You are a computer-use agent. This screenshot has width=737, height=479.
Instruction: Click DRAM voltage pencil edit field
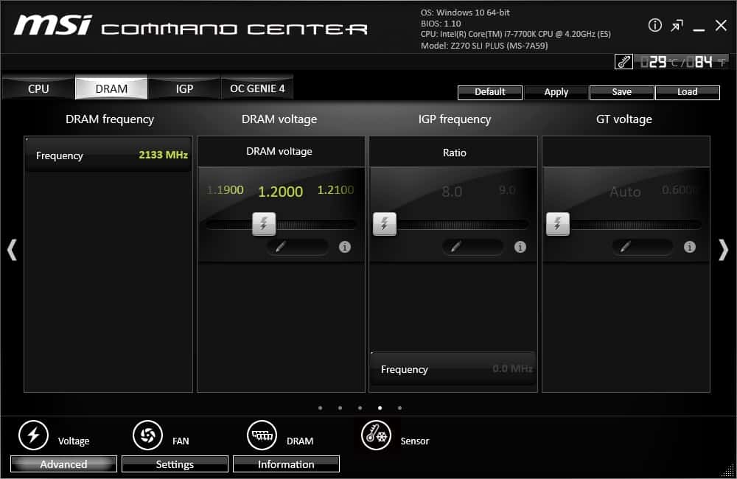click(x=298, y=247)
